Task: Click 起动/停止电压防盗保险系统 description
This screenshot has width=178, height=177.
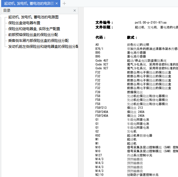Action: (x=147, y=60)
